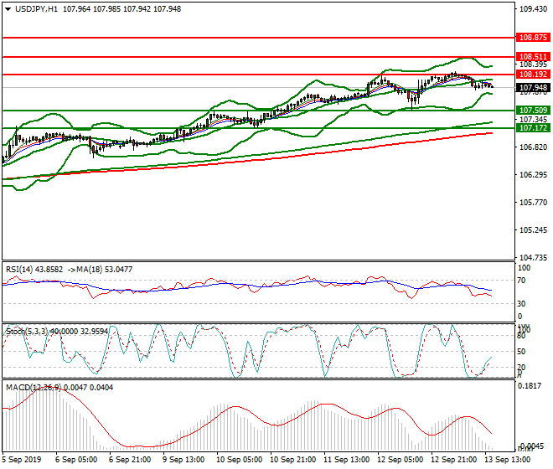553x469 pixels.
Task: Select the 108.192 red resistance level label
Action: 533,74
